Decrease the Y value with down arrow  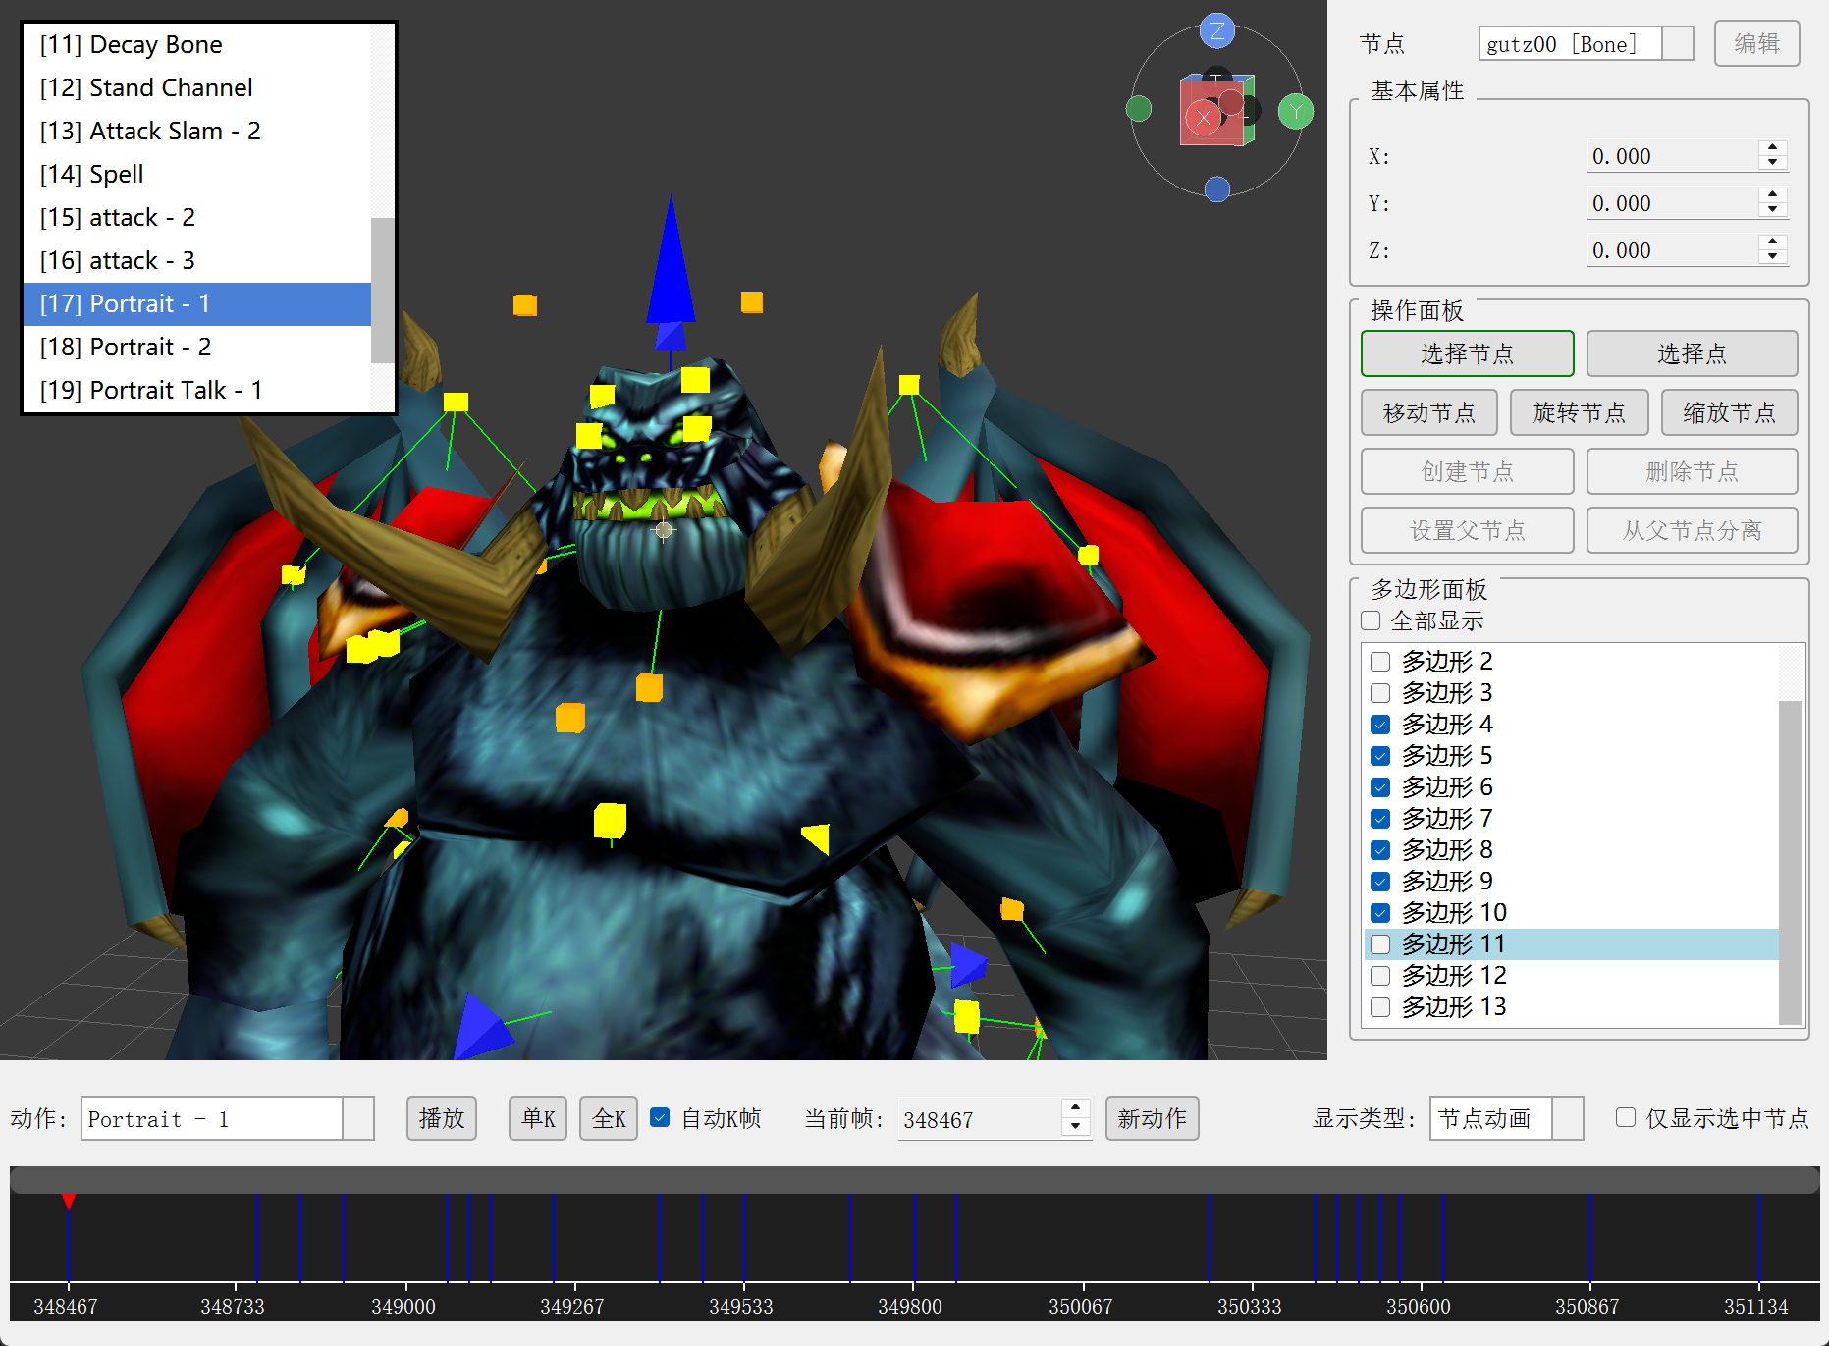(1773, 210)
